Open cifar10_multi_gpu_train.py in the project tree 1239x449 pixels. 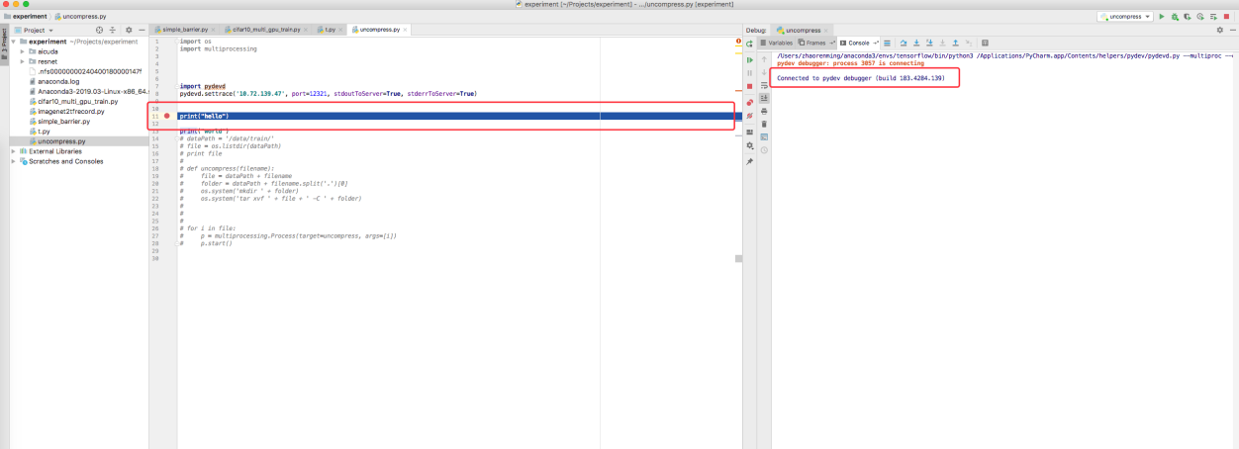77,101
